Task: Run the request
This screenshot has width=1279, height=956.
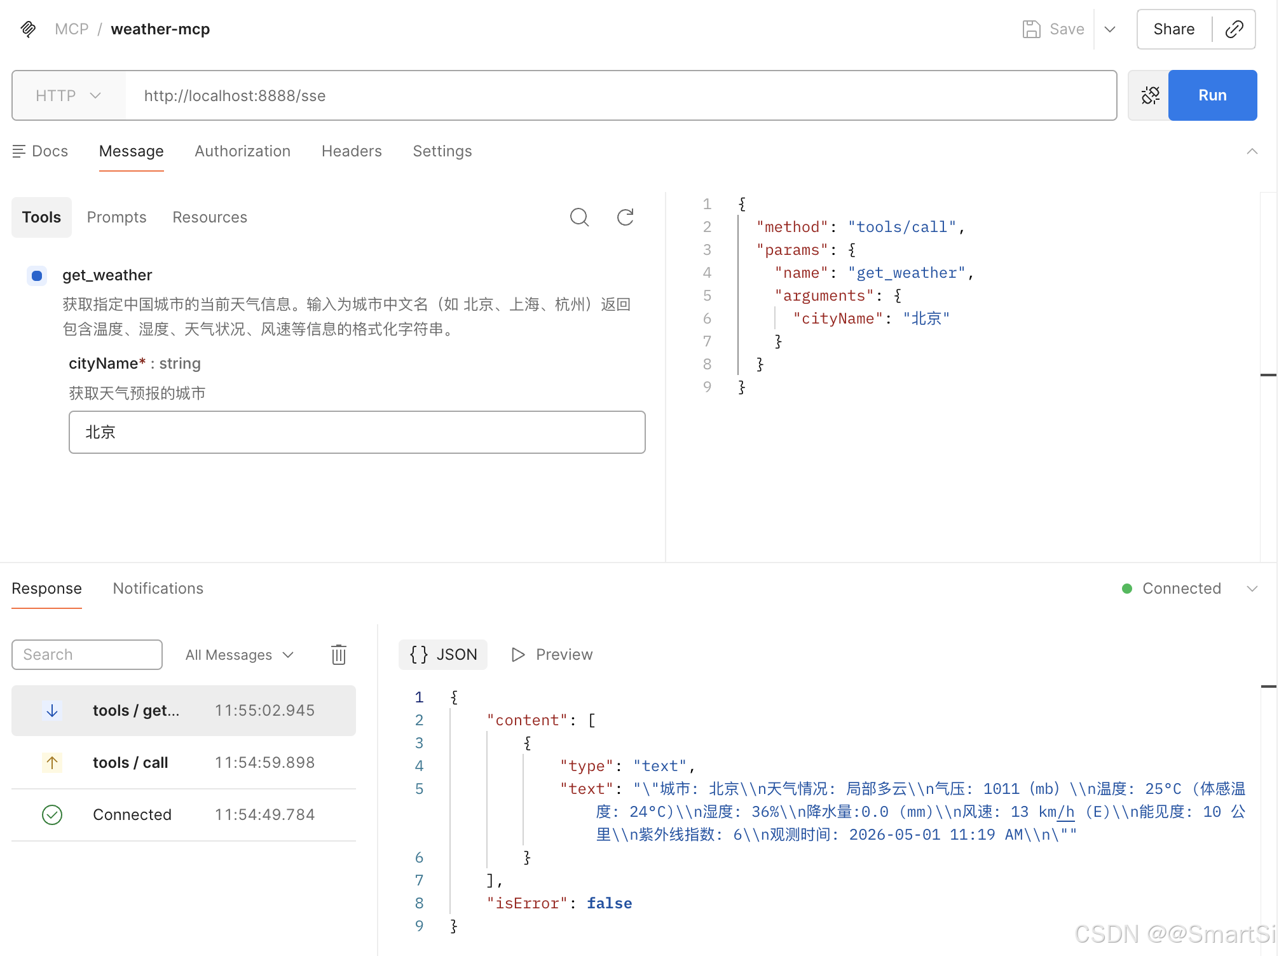Action: [1212, 95]
